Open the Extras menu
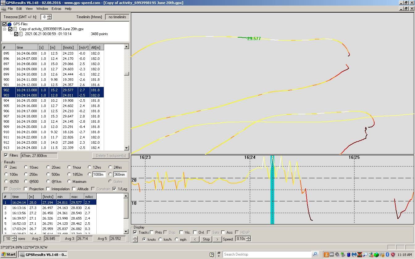The height and width of the screenshot is (259, 415). click(x=56, y=9)
